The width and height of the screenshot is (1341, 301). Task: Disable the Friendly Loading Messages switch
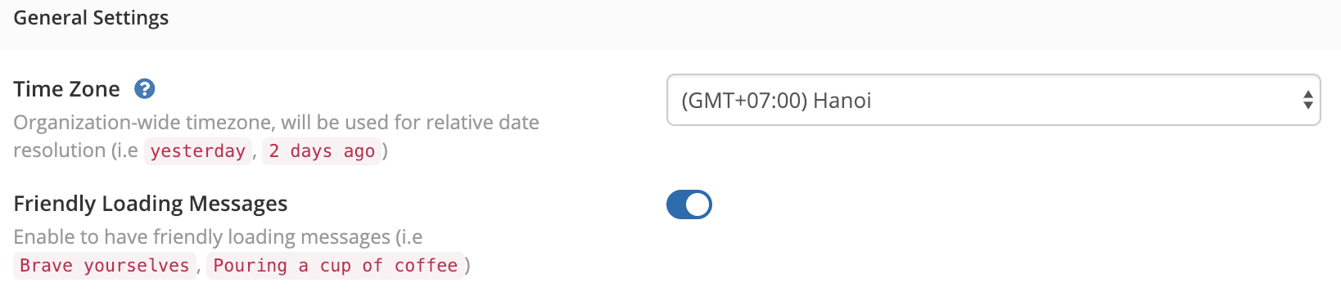689,204
